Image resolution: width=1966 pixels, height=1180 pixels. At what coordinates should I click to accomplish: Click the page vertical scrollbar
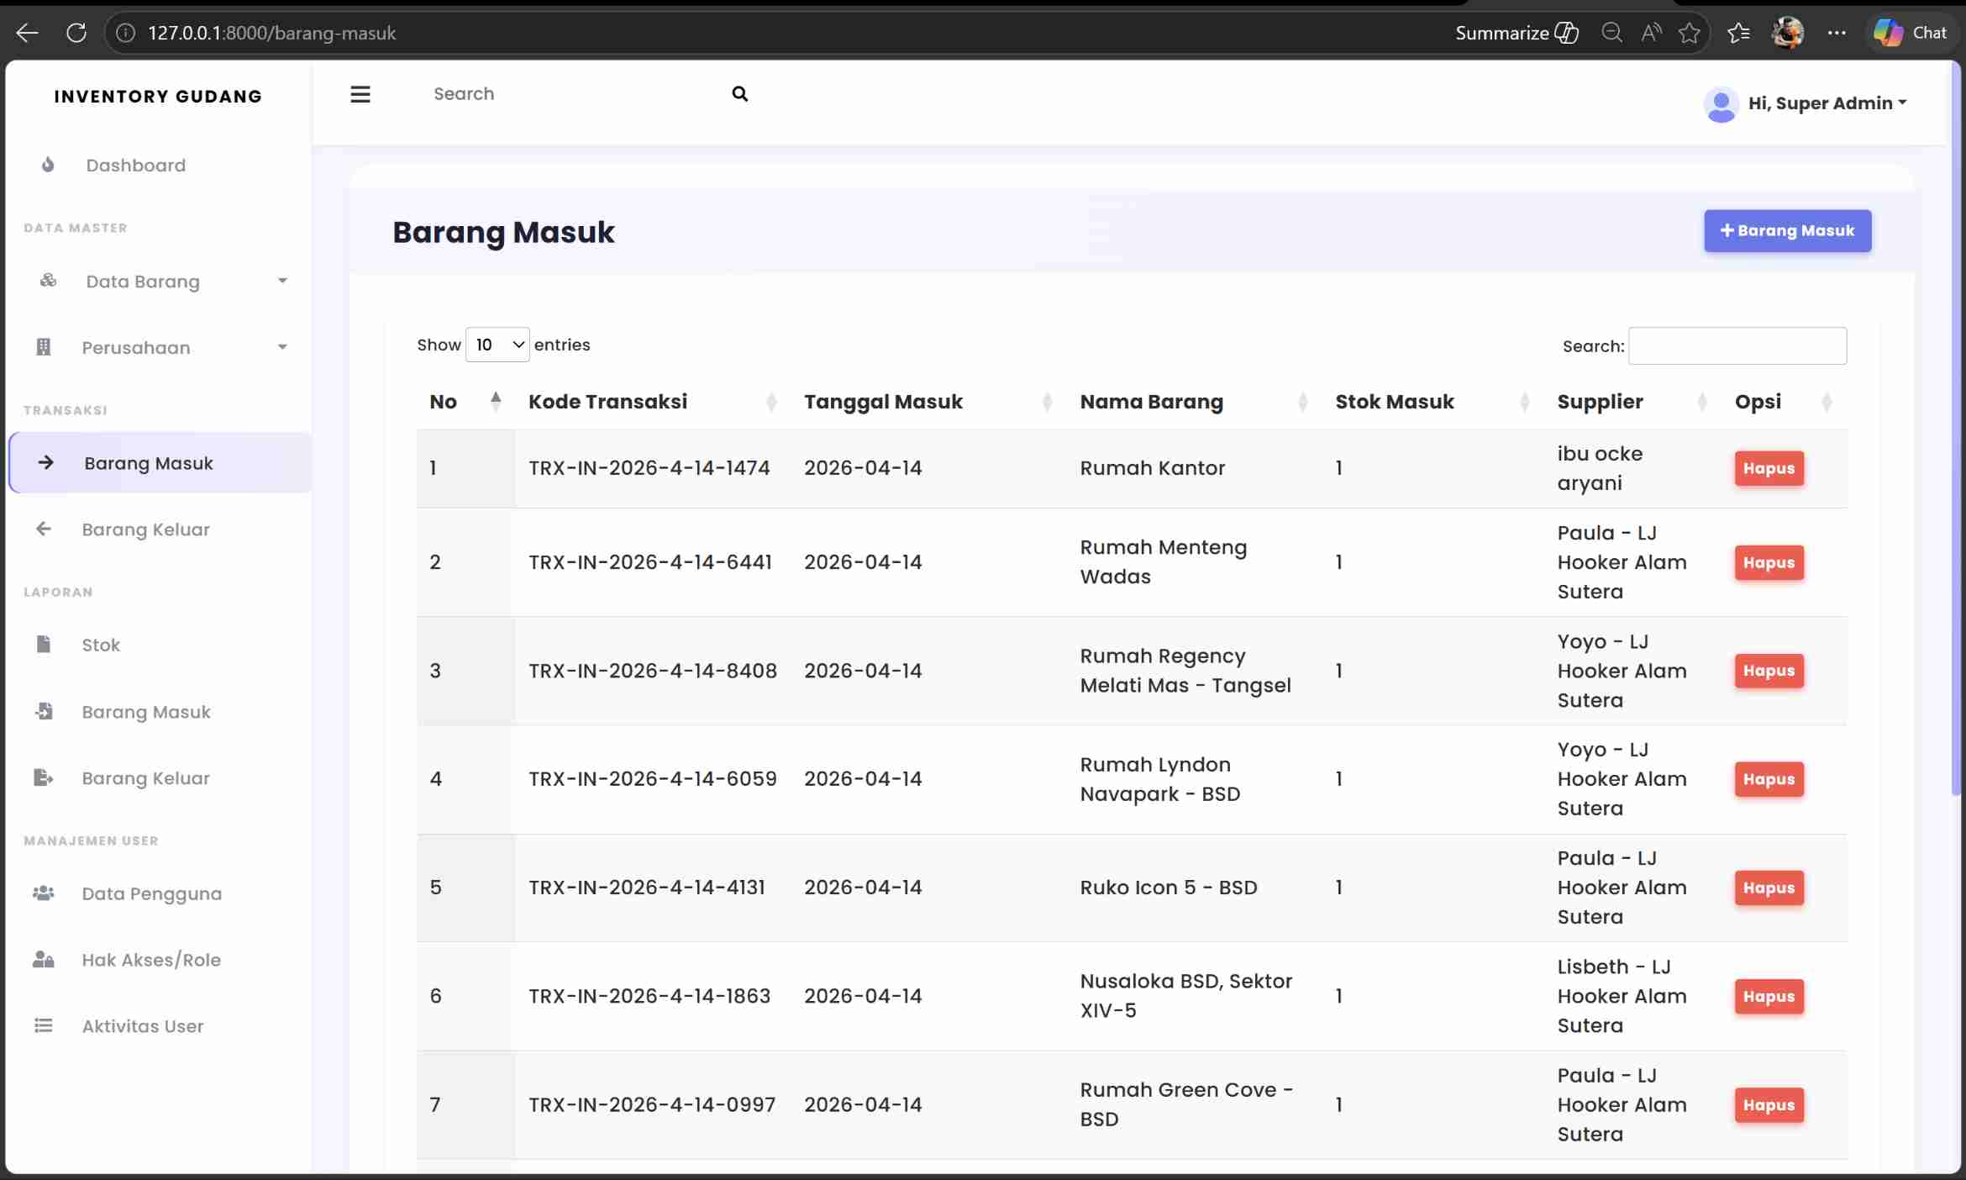1956,429
